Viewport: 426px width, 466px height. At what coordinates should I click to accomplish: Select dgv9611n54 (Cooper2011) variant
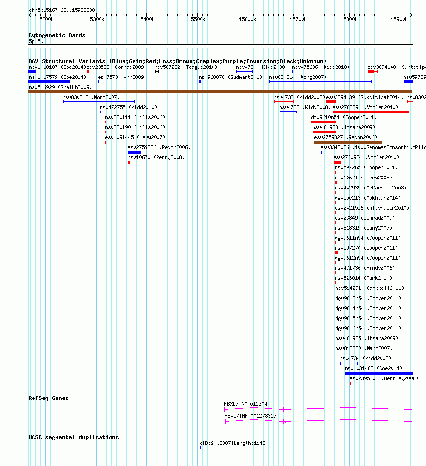(368, 238)
